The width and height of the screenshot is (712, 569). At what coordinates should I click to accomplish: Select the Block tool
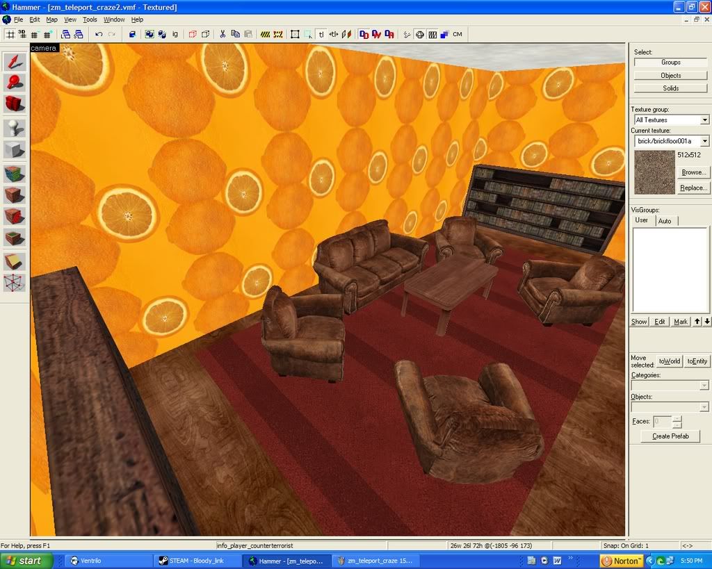coord(15,150)
